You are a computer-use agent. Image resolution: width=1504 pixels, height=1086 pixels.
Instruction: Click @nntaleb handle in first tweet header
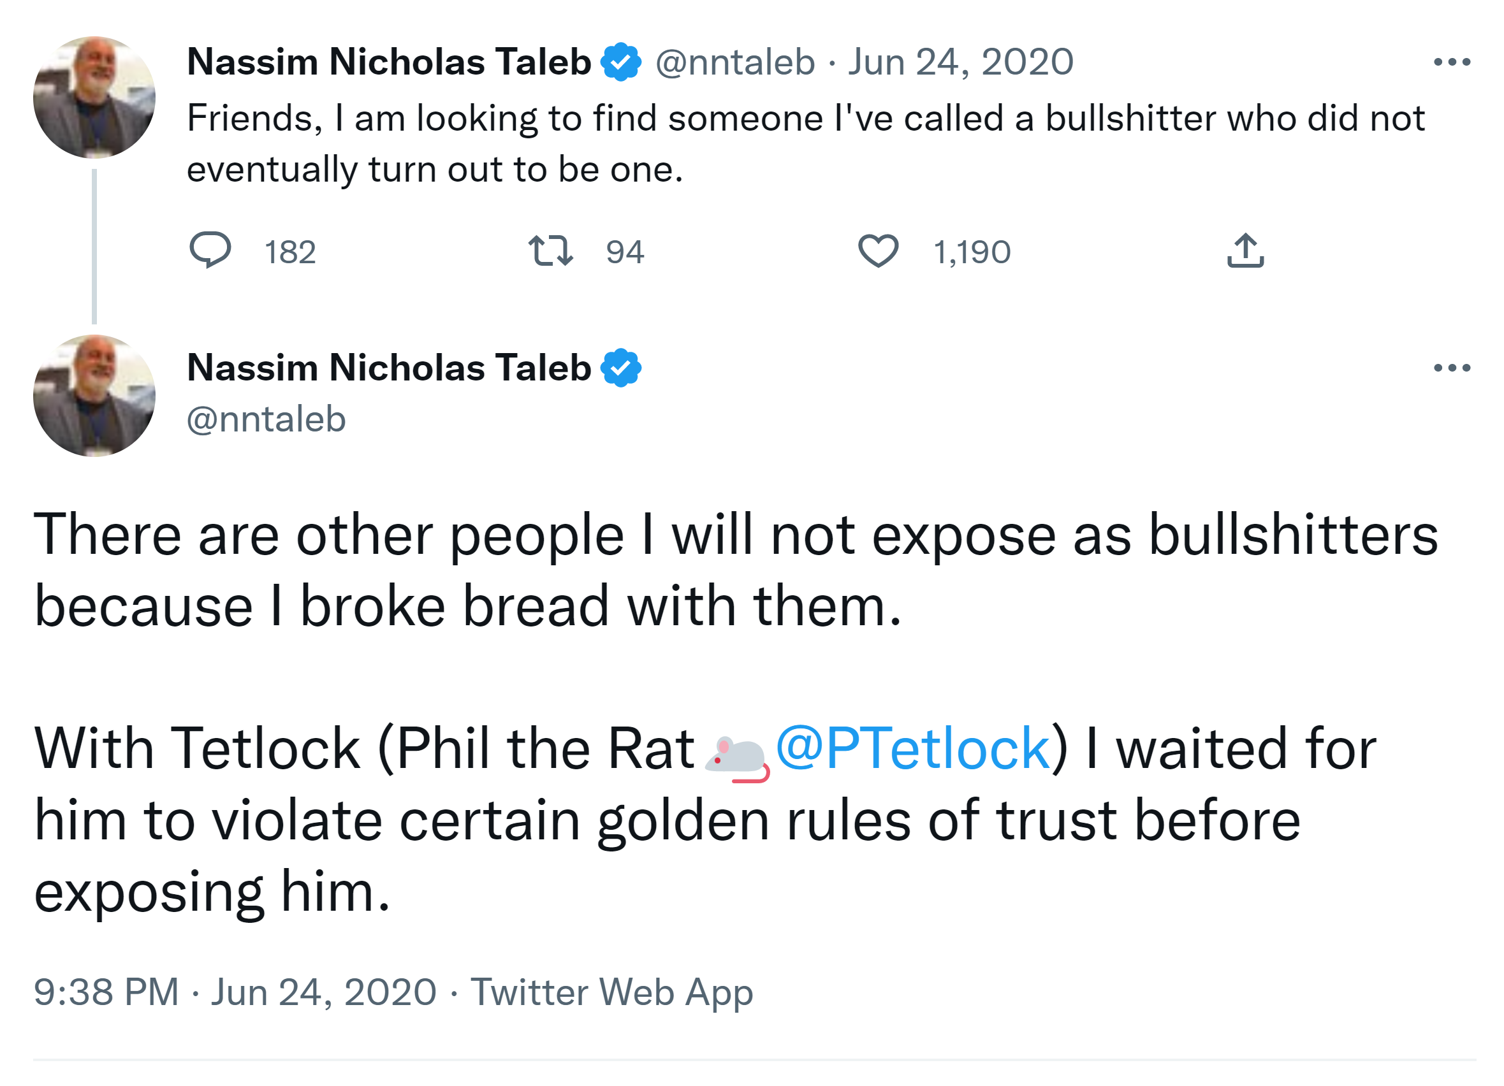[734, 62]
